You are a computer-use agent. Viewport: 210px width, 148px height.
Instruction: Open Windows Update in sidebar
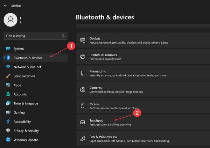pyautogui.click(x=26, y=140)
